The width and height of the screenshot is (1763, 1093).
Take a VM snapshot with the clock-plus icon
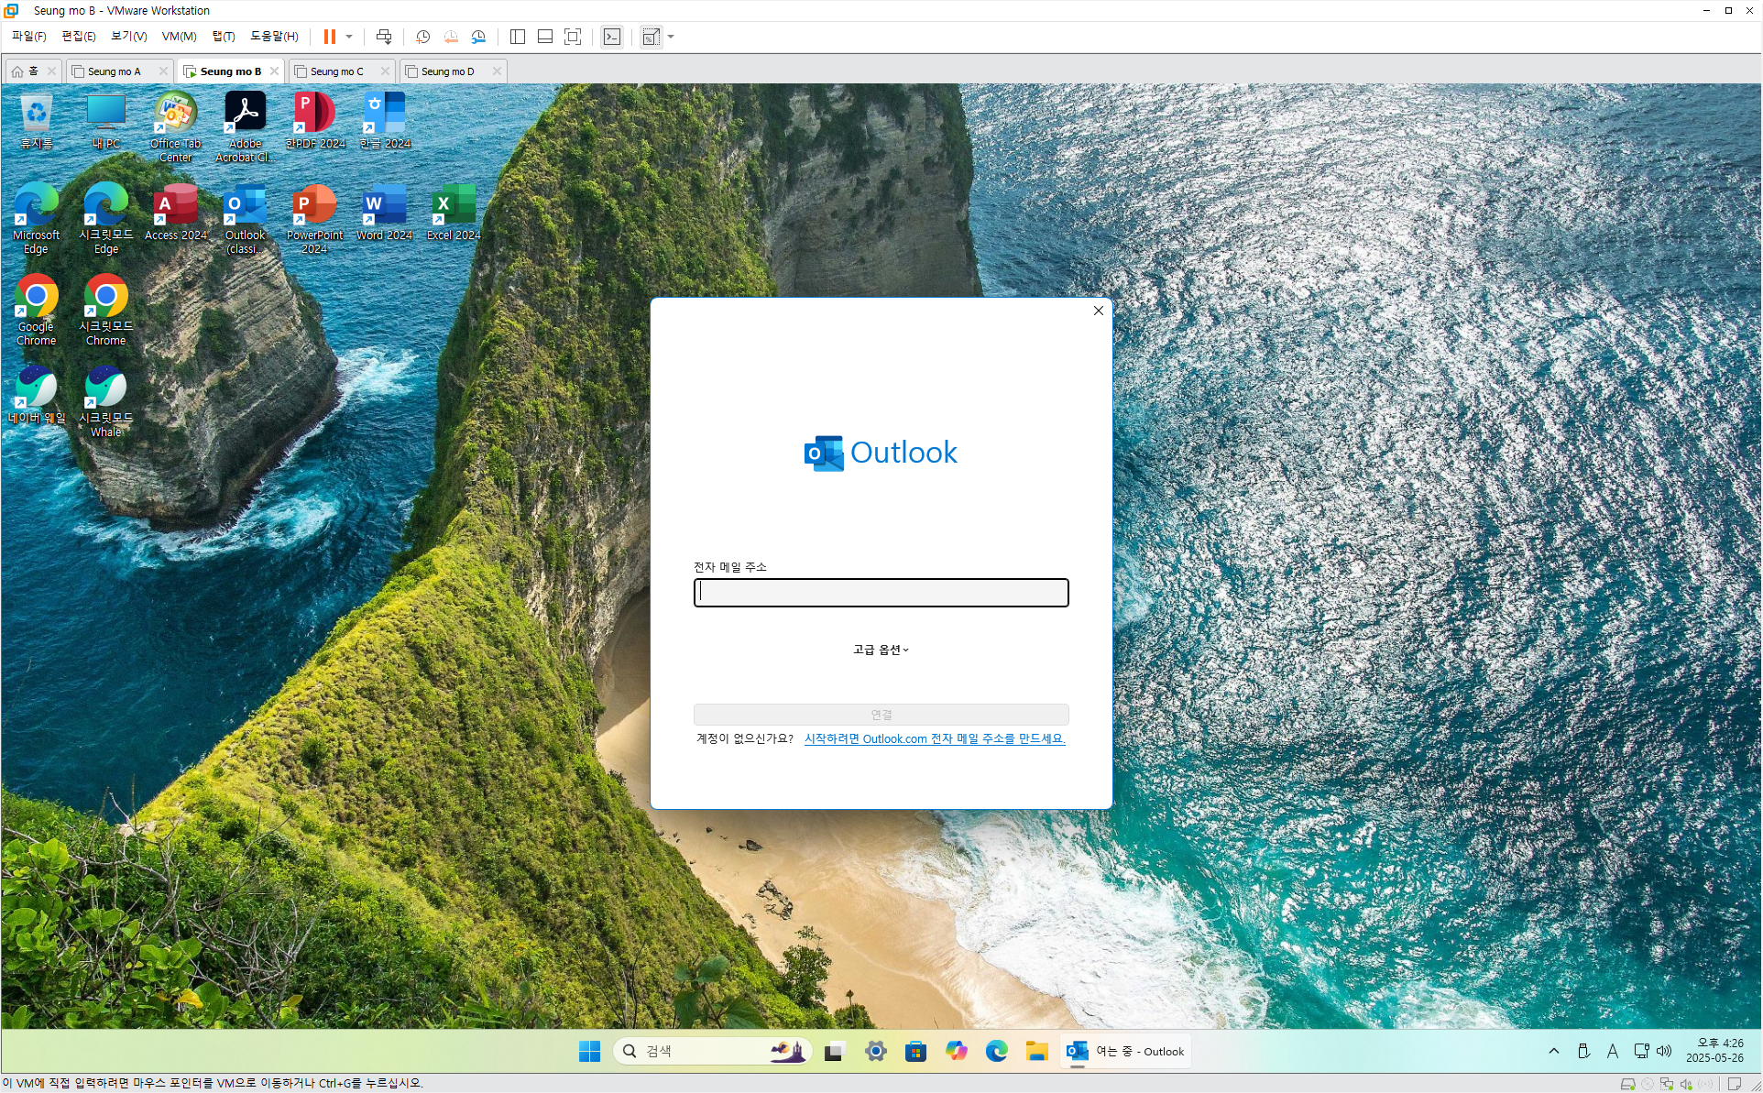[x=422, y=37]
